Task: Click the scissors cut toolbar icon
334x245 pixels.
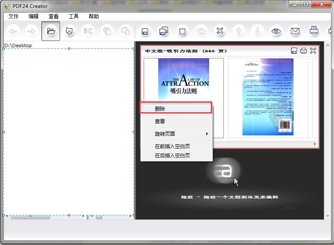Action: pos(88,31)
